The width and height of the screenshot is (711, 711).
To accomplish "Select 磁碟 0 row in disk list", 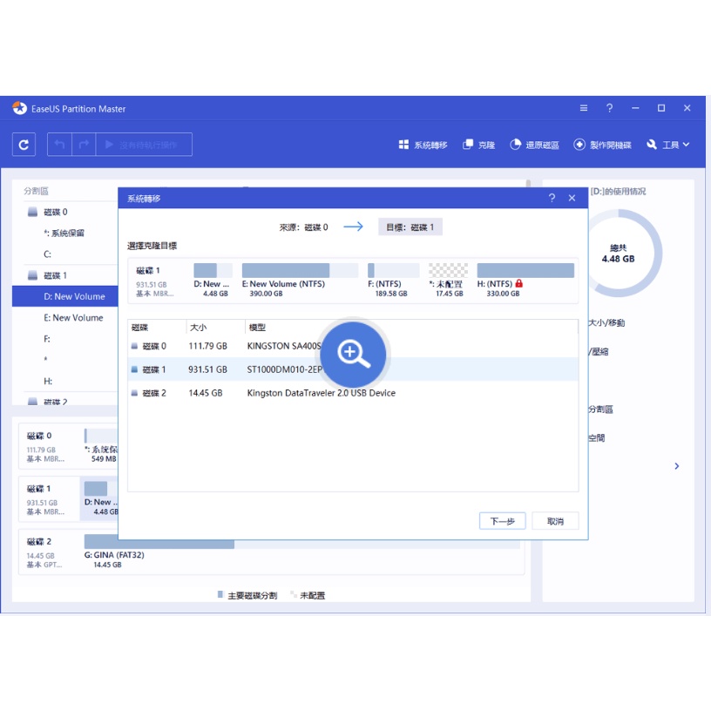I will [349, 346].
